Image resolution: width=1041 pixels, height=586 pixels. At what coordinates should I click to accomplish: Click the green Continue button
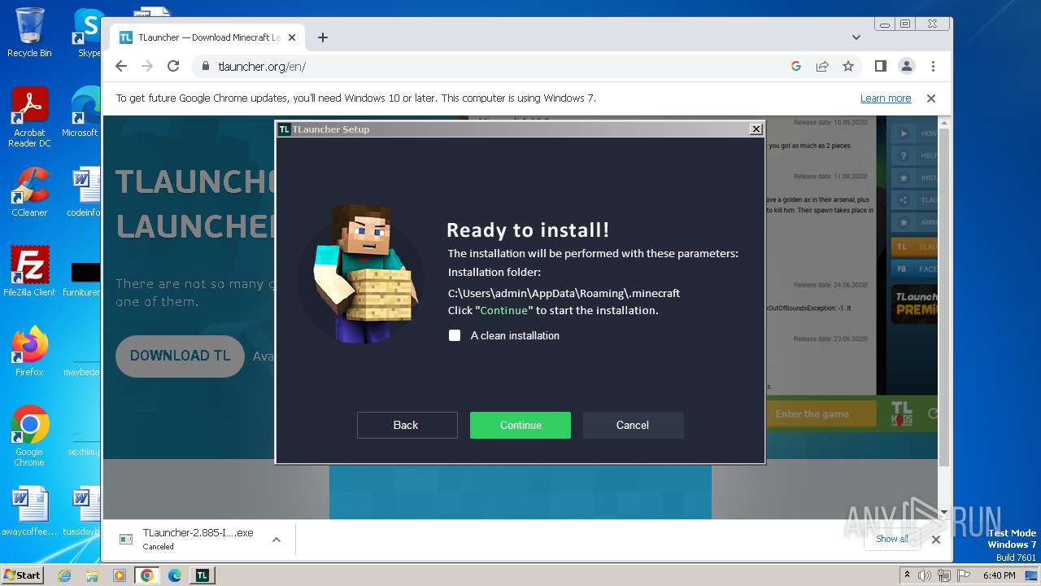[x=520, y=425]
